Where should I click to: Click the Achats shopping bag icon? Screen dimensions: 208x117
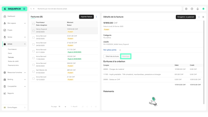5,44
